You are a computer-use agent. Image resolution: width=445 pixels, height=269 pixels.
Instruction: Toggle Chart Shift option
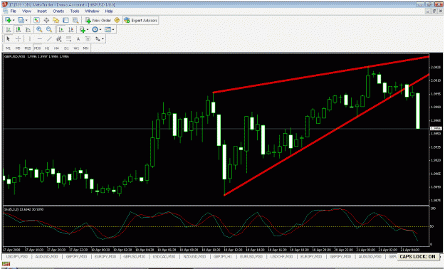tap(70, 29)
